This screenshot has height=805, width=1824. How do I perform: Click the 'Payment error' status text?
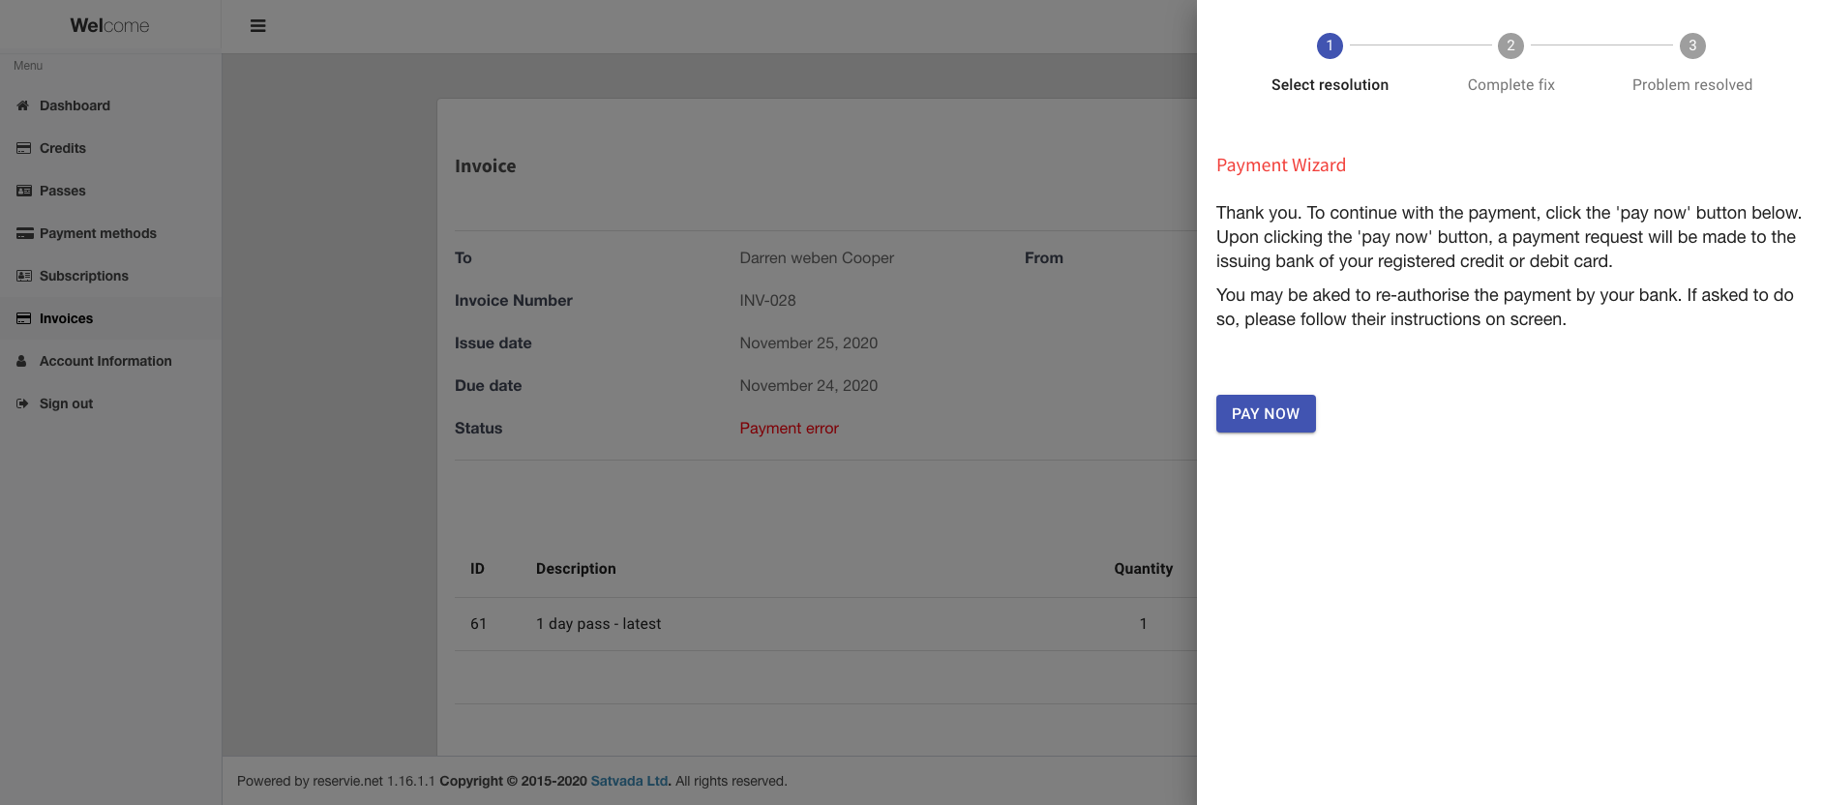pyautogui.click(x=789, y=428)
